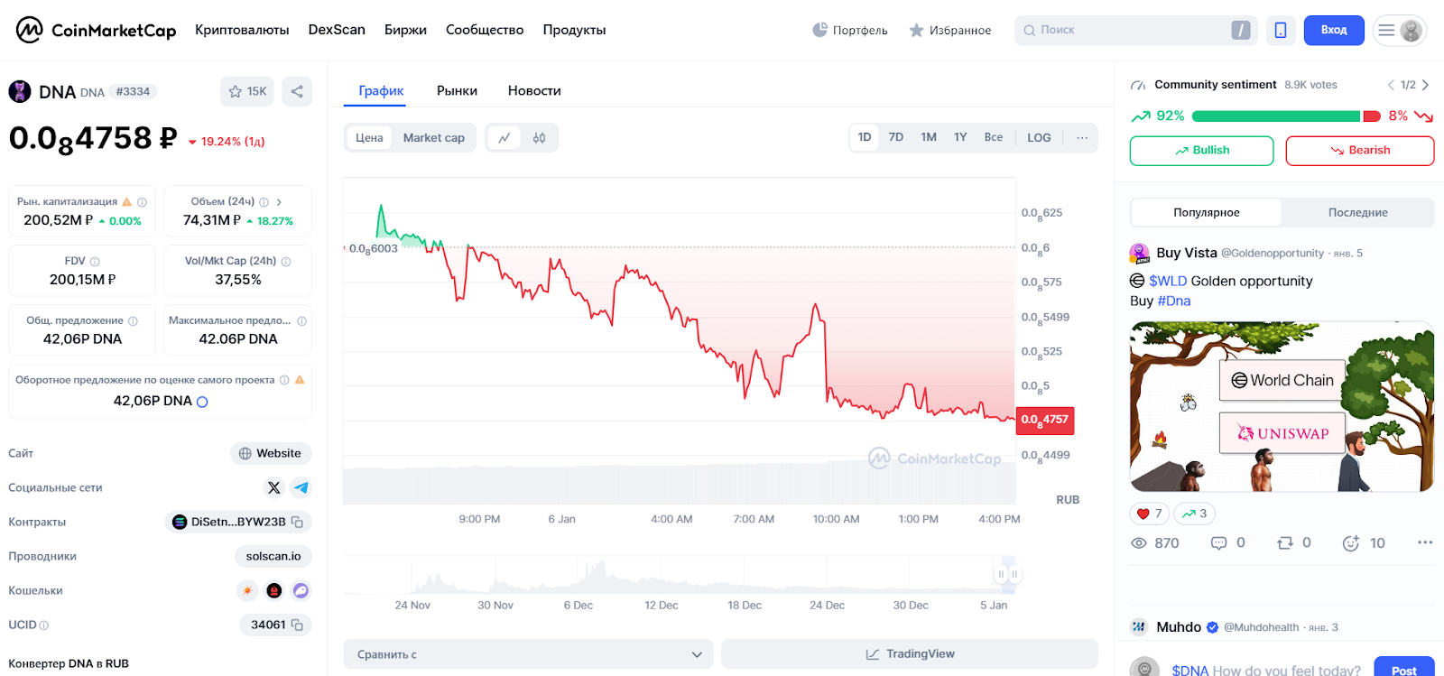Viewport: 1444px width, 676px height.
Task: Open the Продукты navigation menu
Action: 575,30
